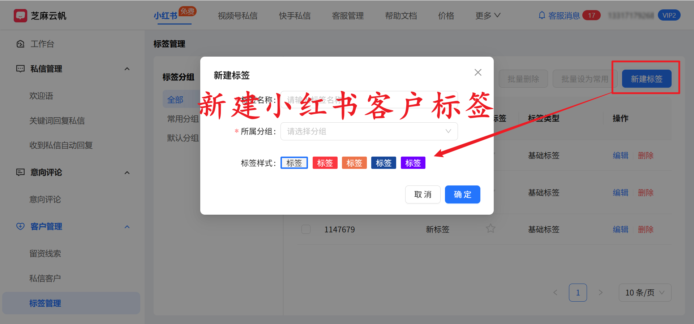Click 编辑 in the 1147679 row
The image size is (694, 324).
pos(620,229)
